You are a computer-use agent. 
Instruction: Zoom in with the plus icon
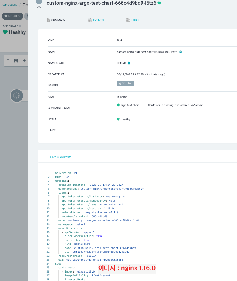point(24,60)
